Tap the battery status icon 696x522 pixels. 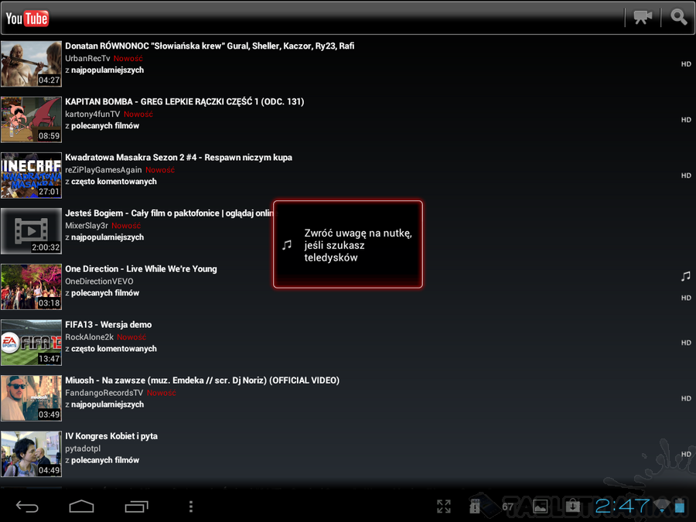680,506
